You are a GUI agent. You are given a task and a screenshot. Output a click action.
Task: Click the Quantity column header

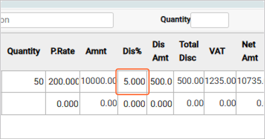(x=24, y=51)
